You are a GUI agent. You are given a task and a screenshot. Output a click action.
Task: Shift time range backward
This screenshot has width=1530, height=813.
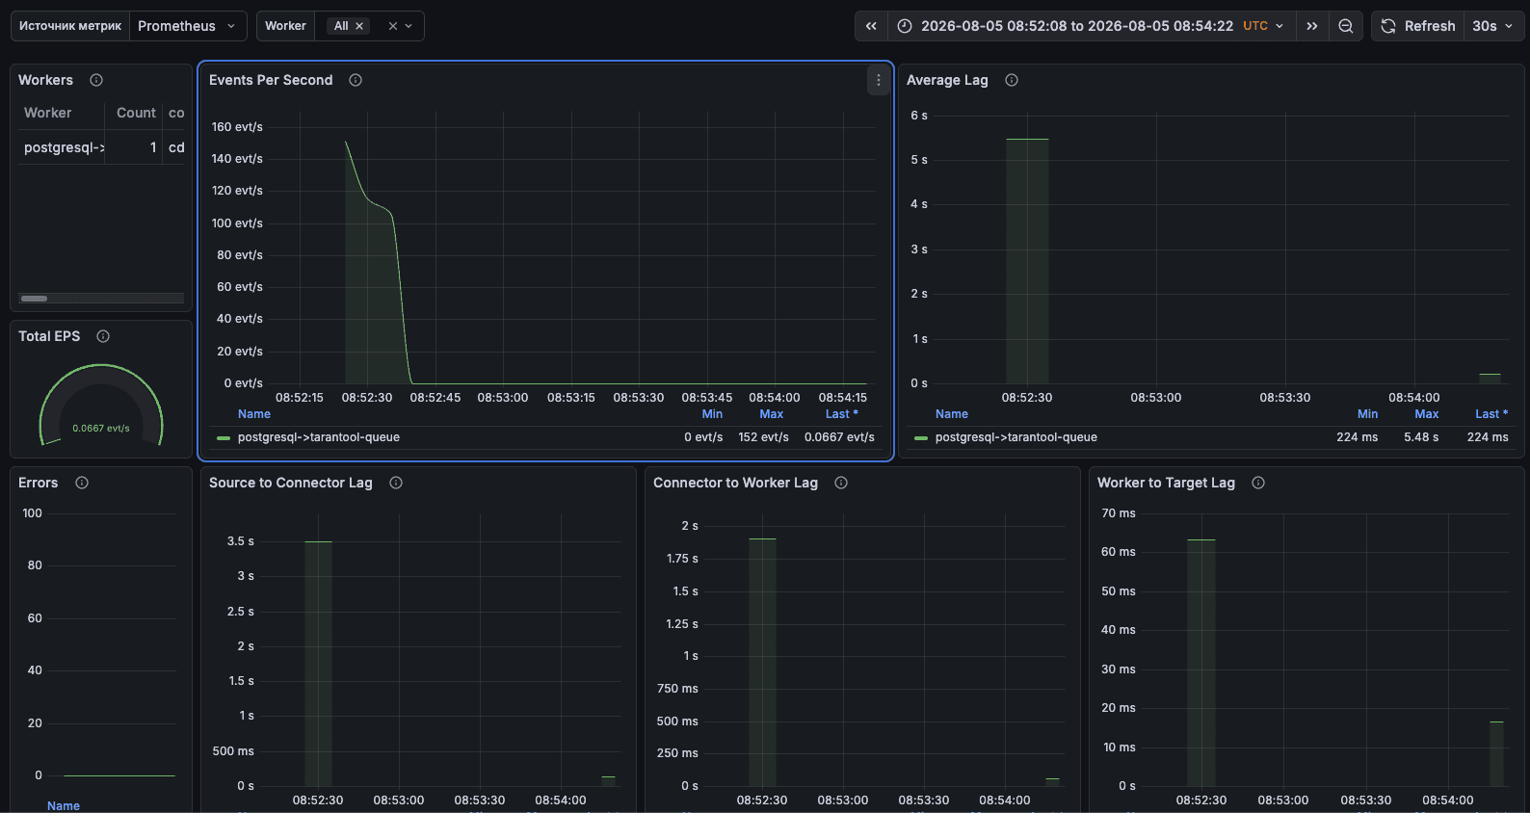[x=871, y=26]
